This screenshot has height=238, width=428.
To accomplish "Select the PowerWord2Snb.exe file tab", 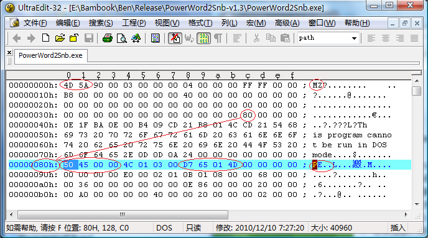I will tap(50, 55).
